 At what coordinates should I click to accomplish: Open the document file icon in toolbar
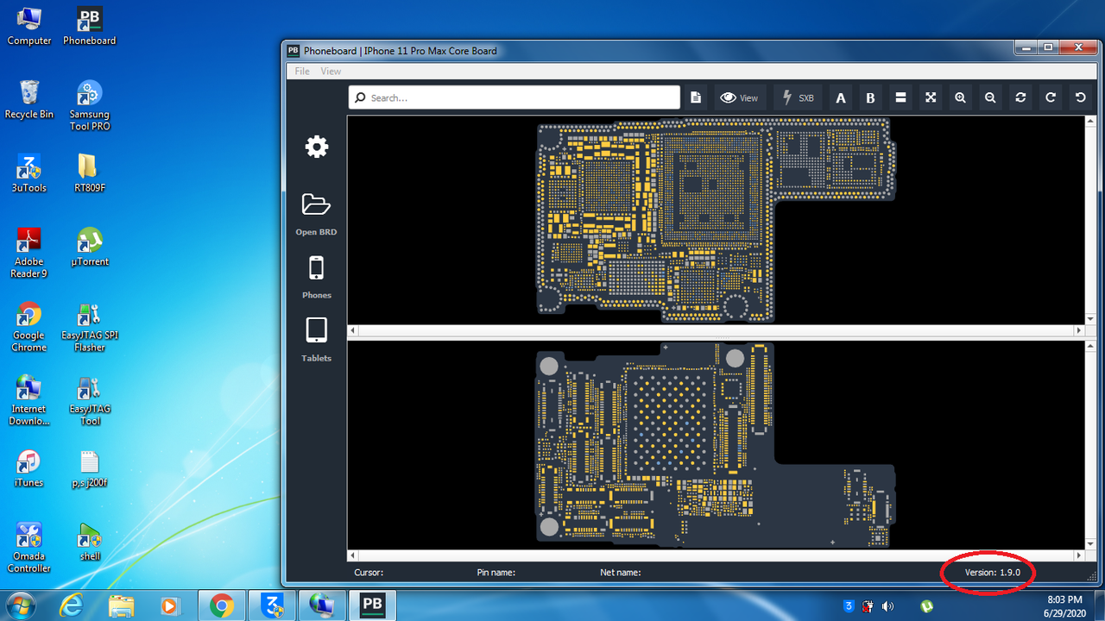click(696, 97)
